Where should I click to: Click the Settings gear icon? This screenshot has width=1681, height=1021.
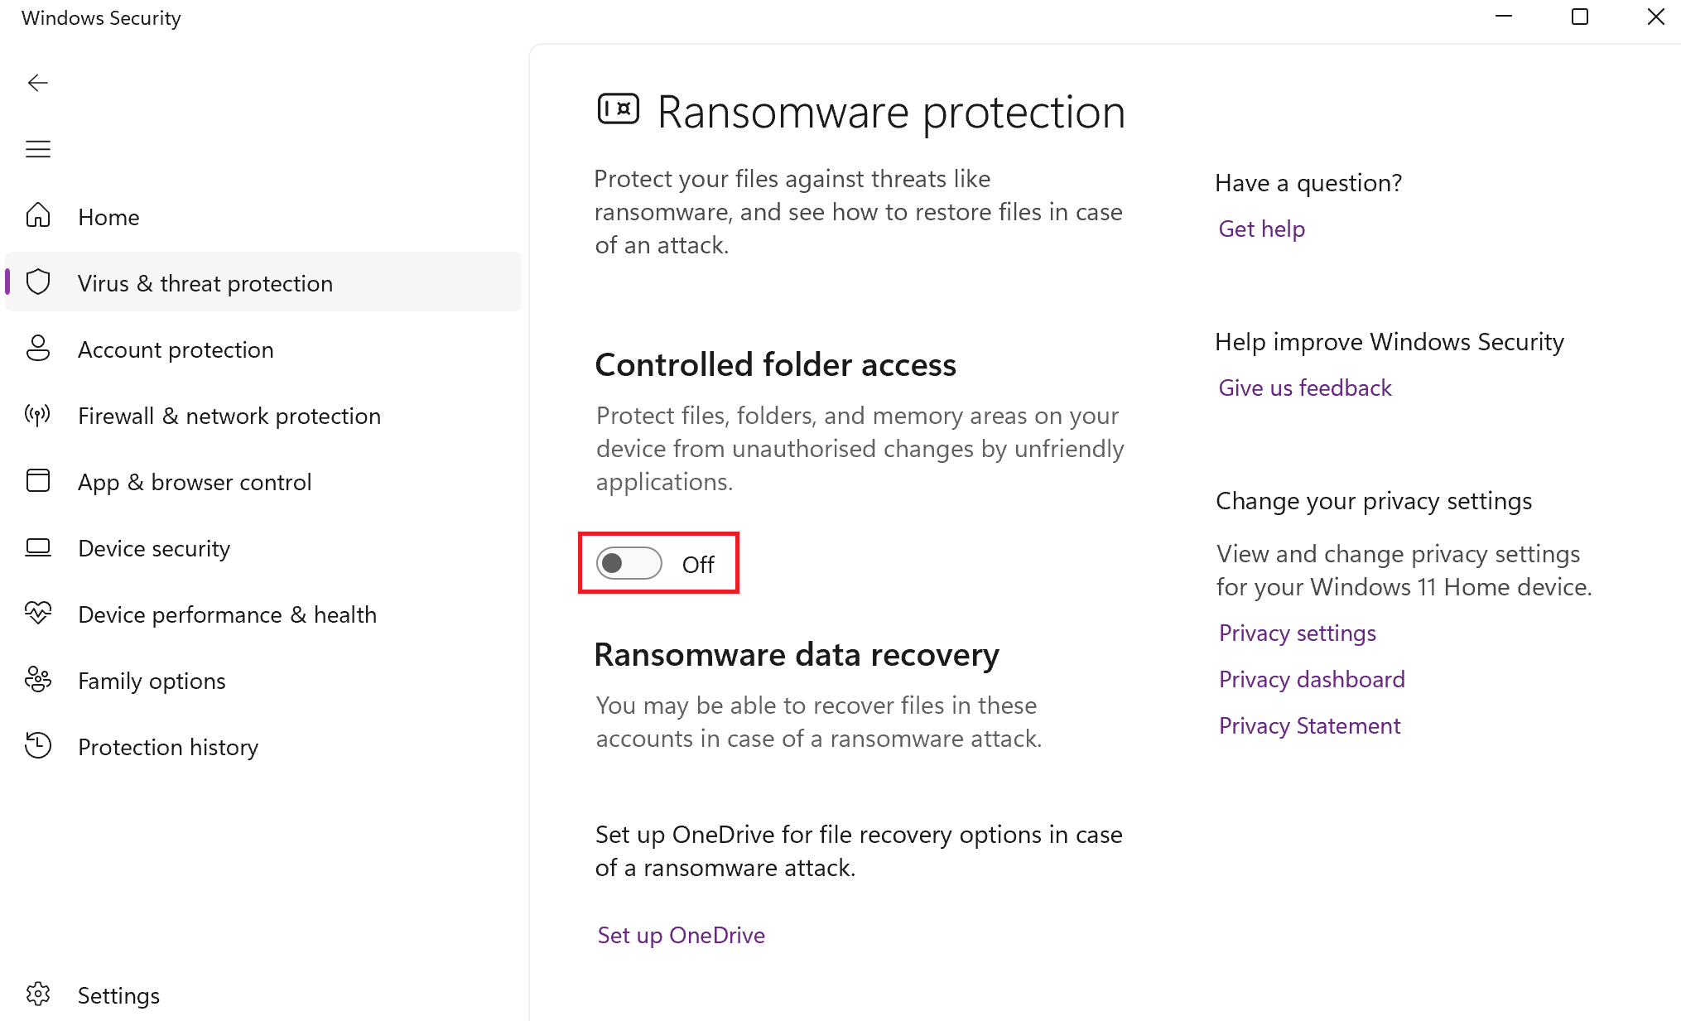[x=38, y=995]
